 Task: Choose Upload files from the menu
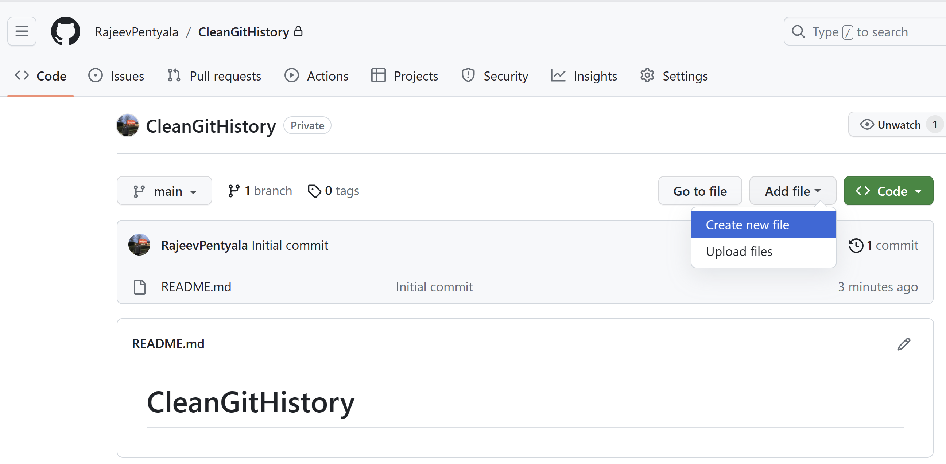[x=739, y=252]
